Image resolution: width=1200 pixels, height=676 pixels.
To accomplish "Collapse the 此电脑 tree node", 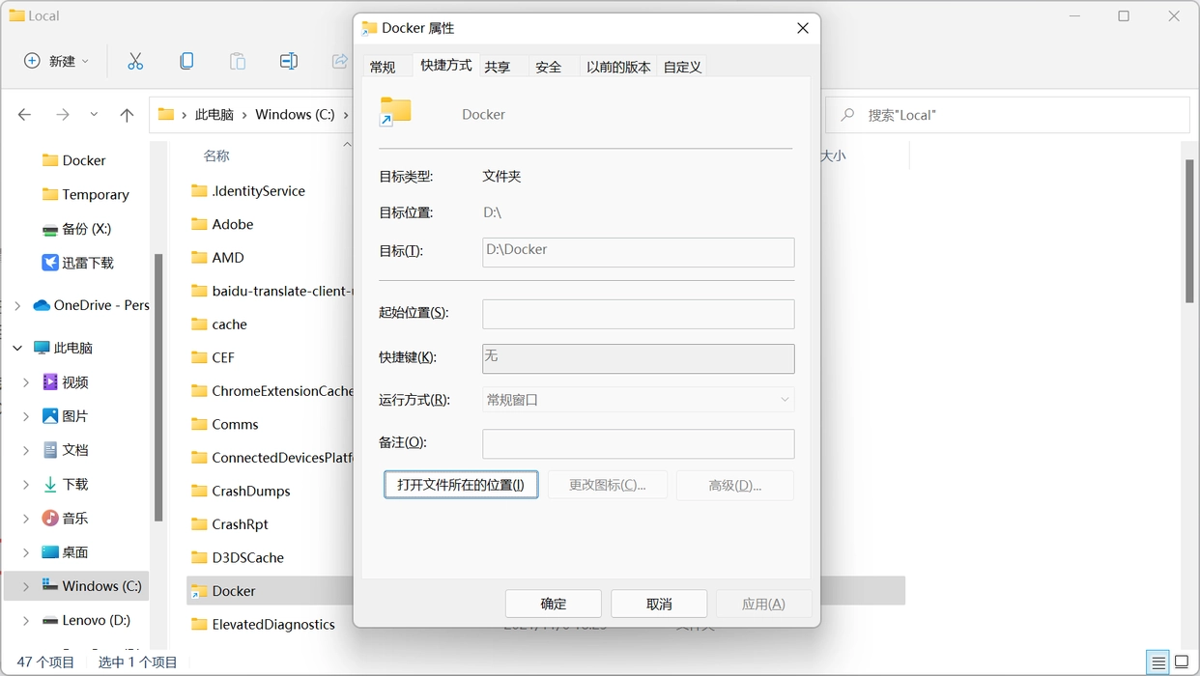I will tap(17, 348).
